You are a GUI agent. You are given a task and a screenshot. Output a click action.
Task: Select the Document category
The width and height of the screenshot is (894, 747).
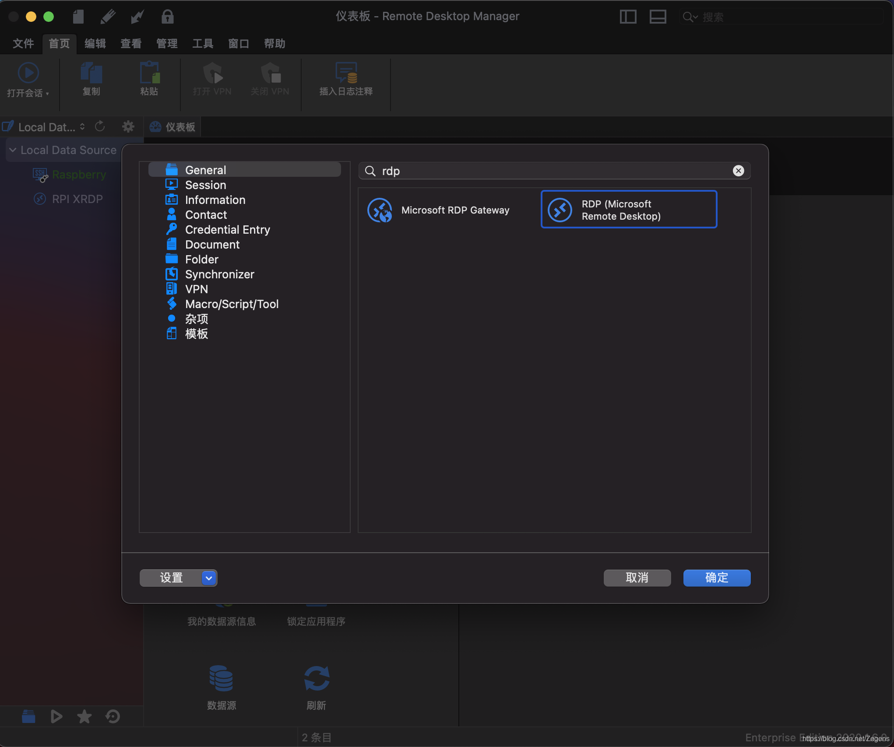[245, 244]
